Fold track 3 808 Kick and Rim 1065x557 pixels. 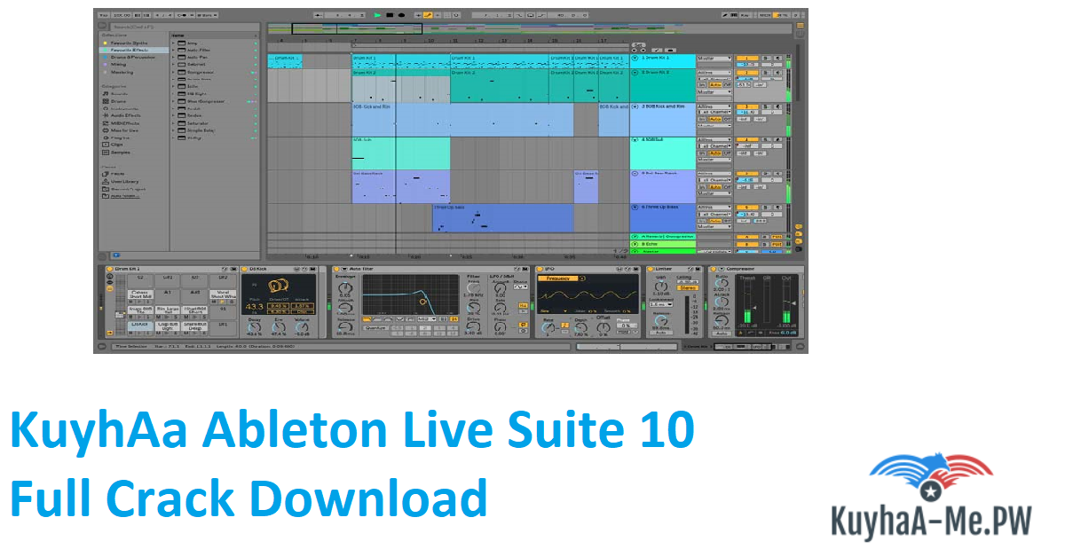(635, 106)
